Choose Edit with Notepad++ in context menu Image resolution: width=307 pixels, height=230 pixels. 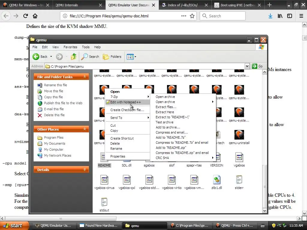[127, 102]
